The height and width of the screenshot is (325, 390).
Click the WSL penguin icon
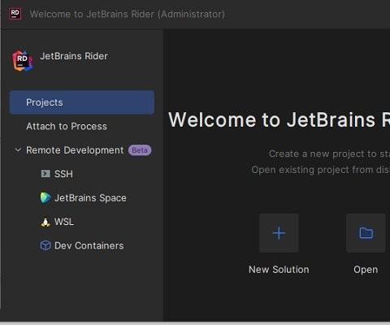coord(45,222)
